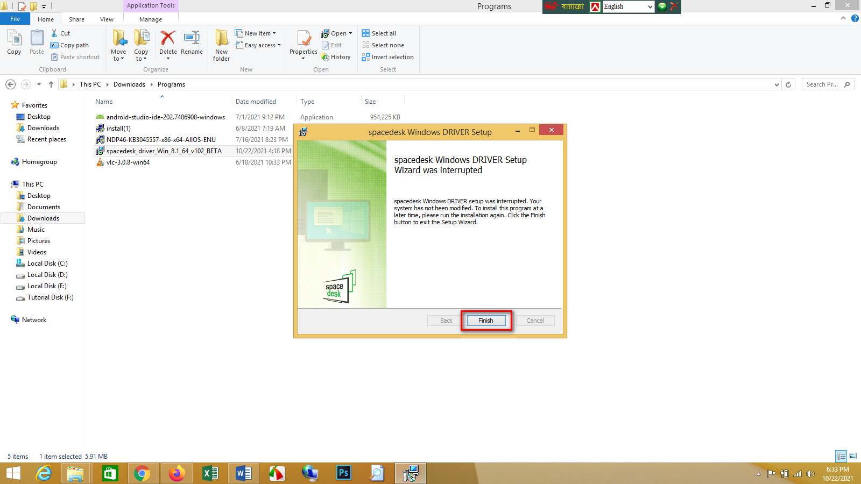Open Documents under This PC
This screenshot has width=861, height=484.
44,207
